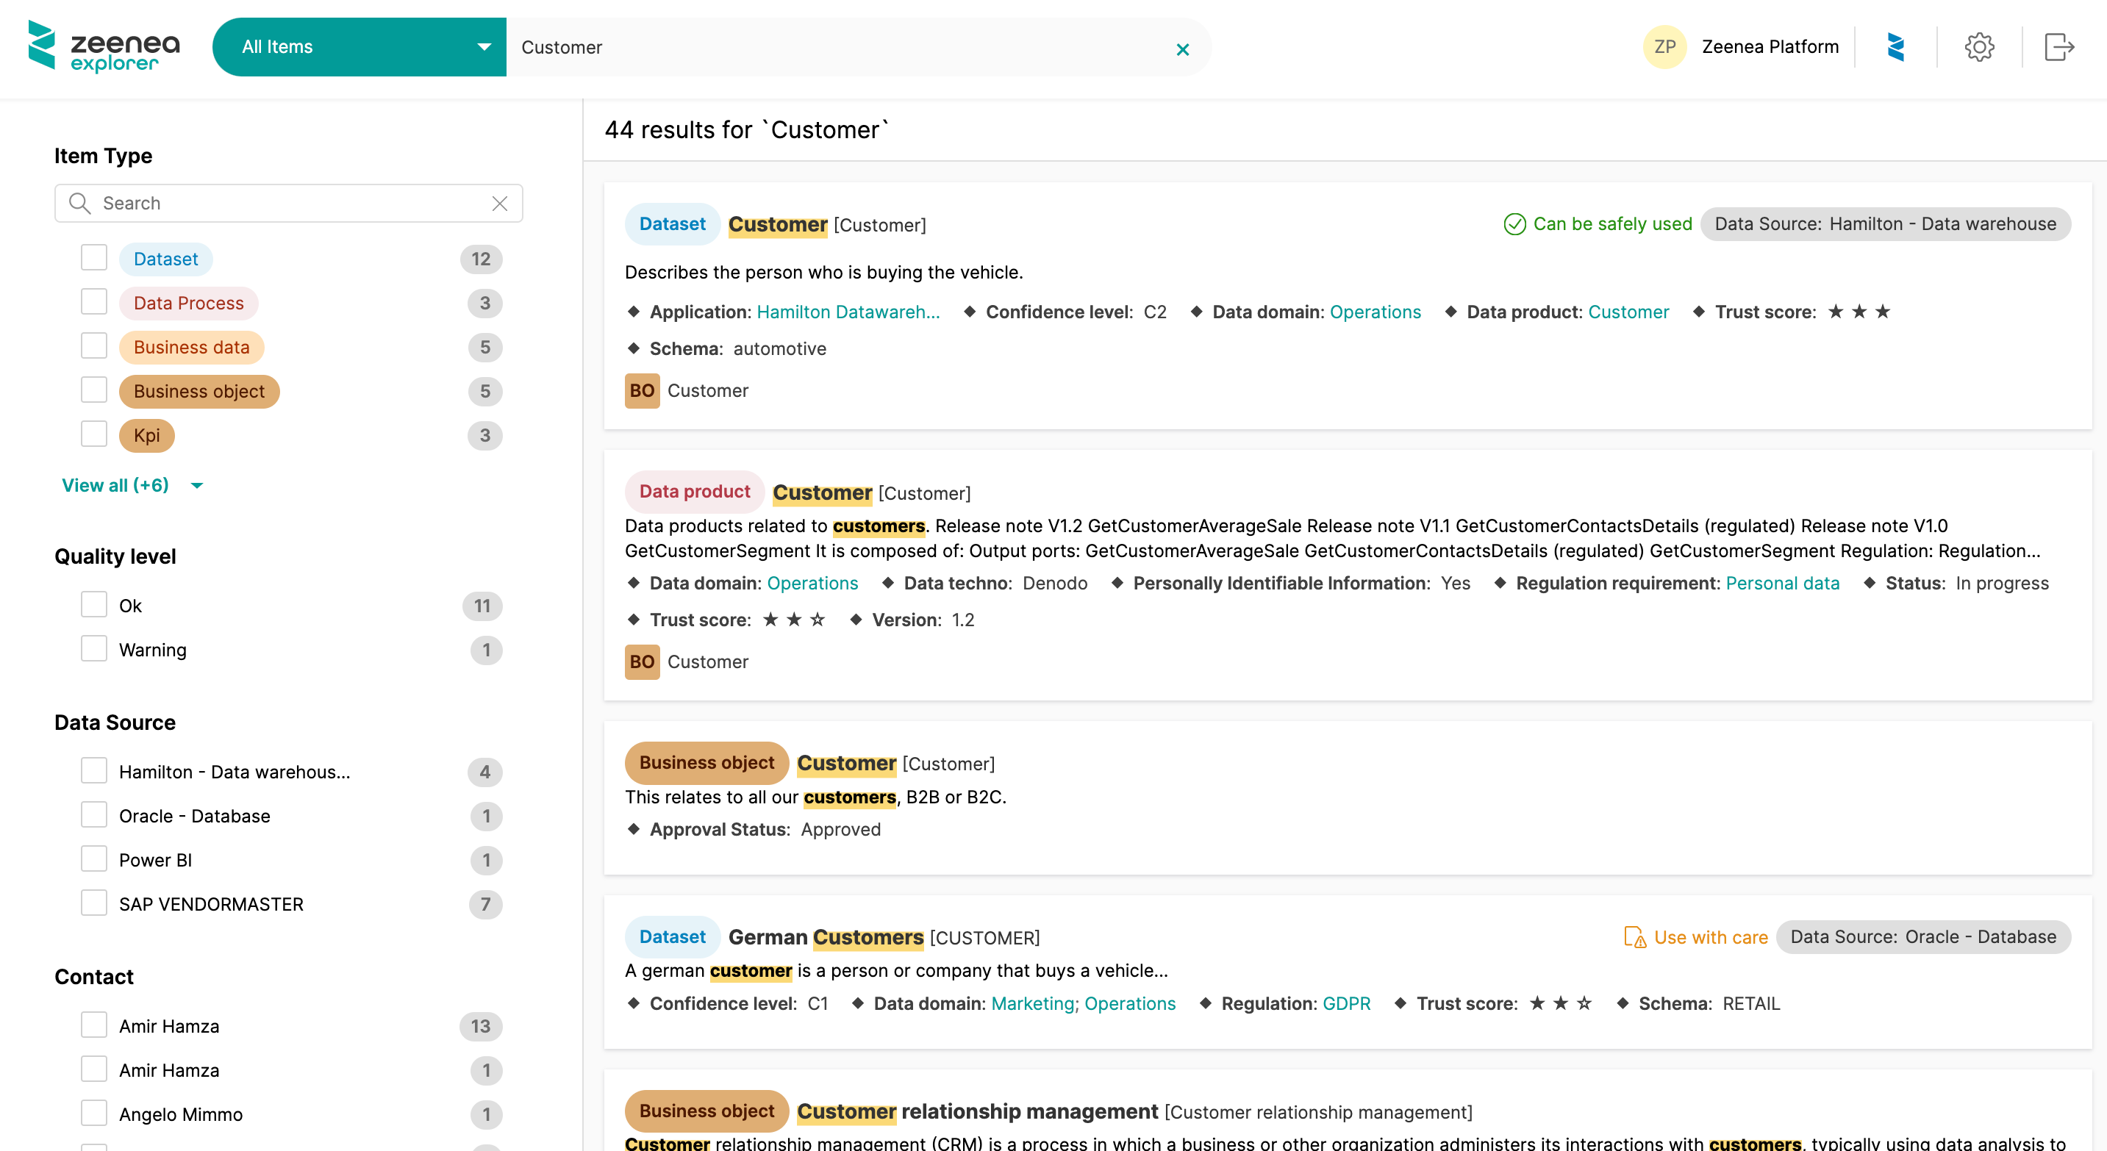Check the Business data filter
2107x1151 pixels.
94,345
